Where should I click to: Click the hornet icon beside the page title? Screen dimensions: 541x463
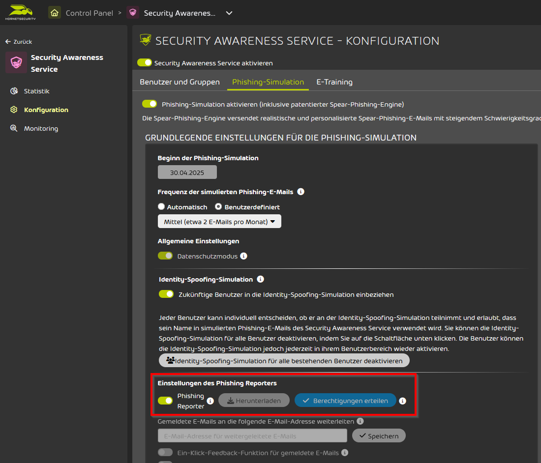145,40
